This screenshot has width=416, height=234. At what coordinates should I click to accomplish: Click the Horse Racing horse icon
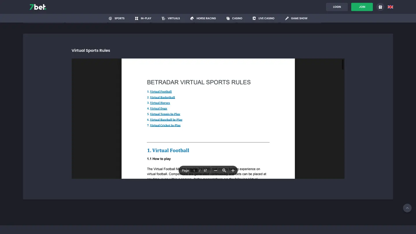pyautogui.click(x=192, y=18)
